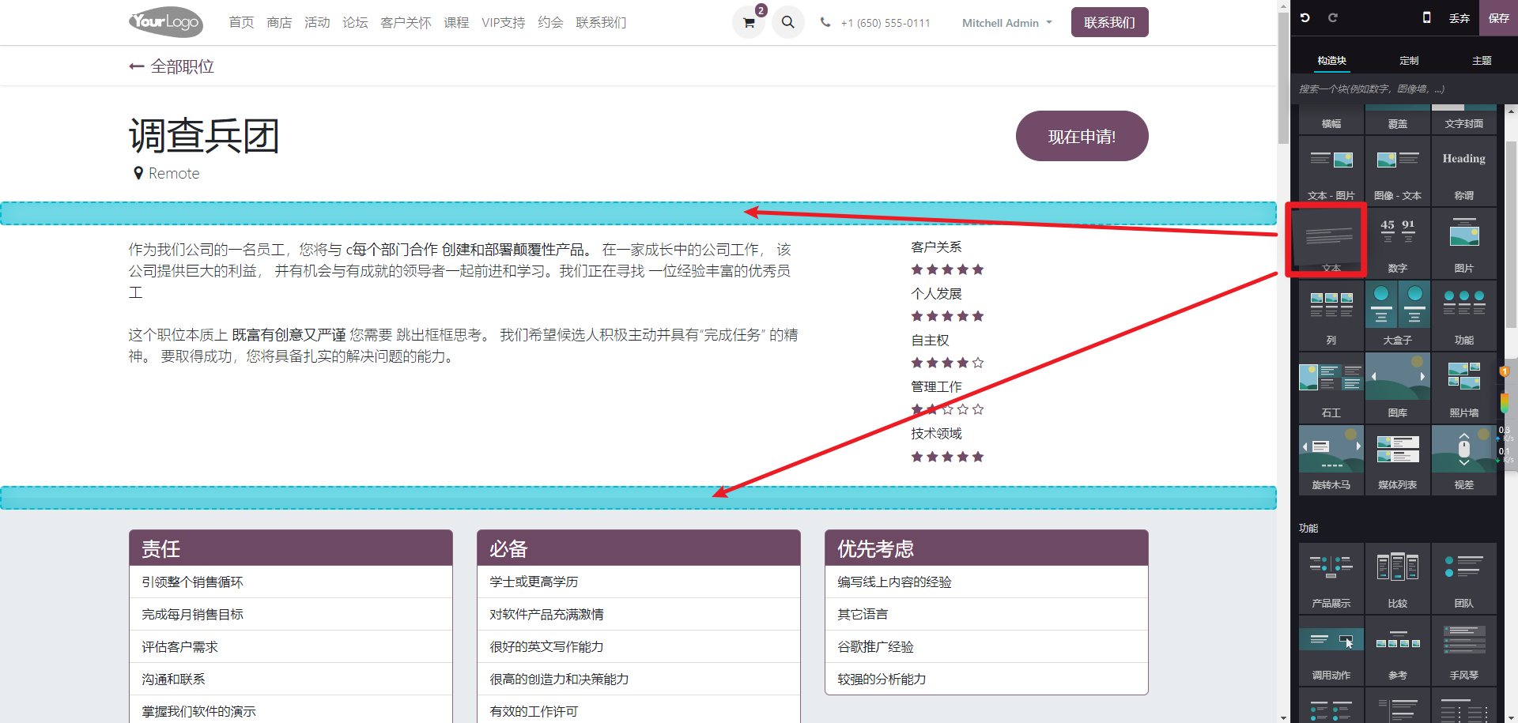The width and height of the screenshot is (1518, 723).
Task: Open the 首页 menu item
Action: pos(241,23)
